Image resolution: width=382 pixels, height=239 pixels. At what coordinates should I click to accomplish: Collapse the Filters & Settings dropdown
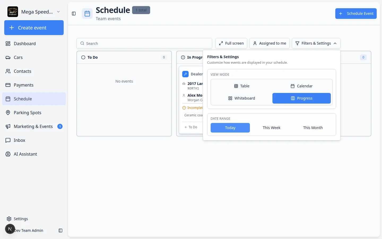point(316,43)
